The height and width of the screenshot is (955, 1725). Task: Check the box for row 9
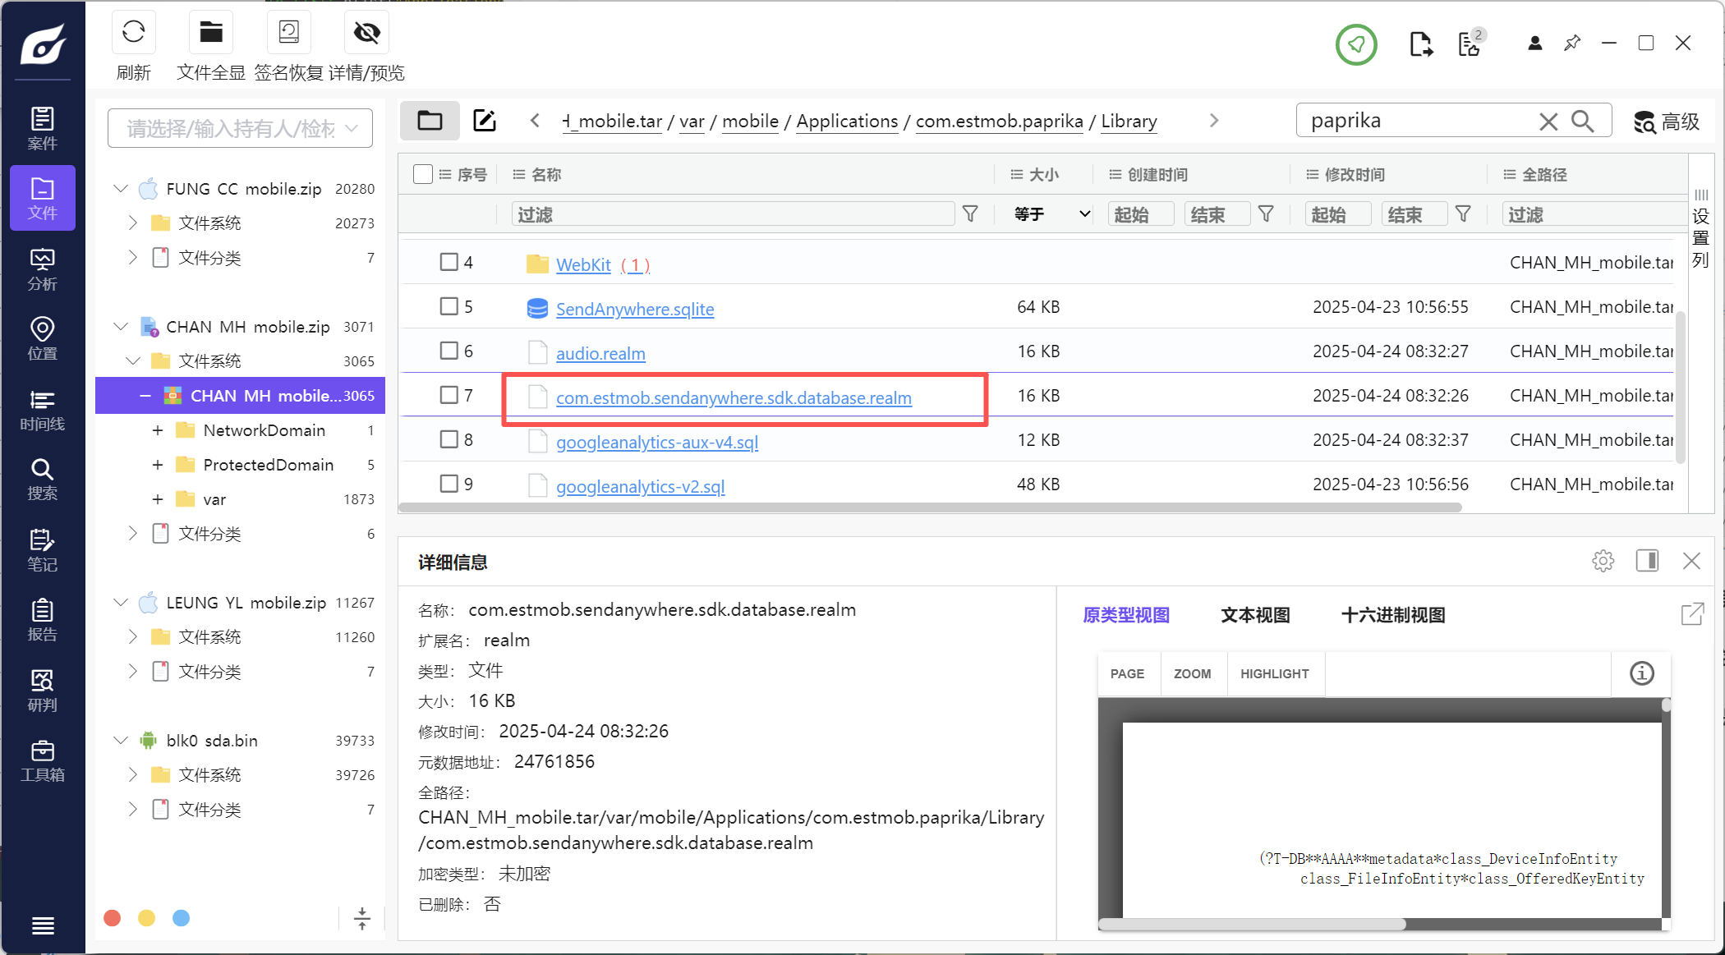tap(448, 484)
